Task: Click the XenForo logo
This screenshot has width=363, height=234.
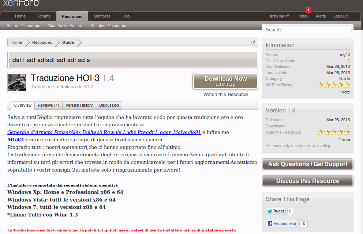Action: [21, 3]
